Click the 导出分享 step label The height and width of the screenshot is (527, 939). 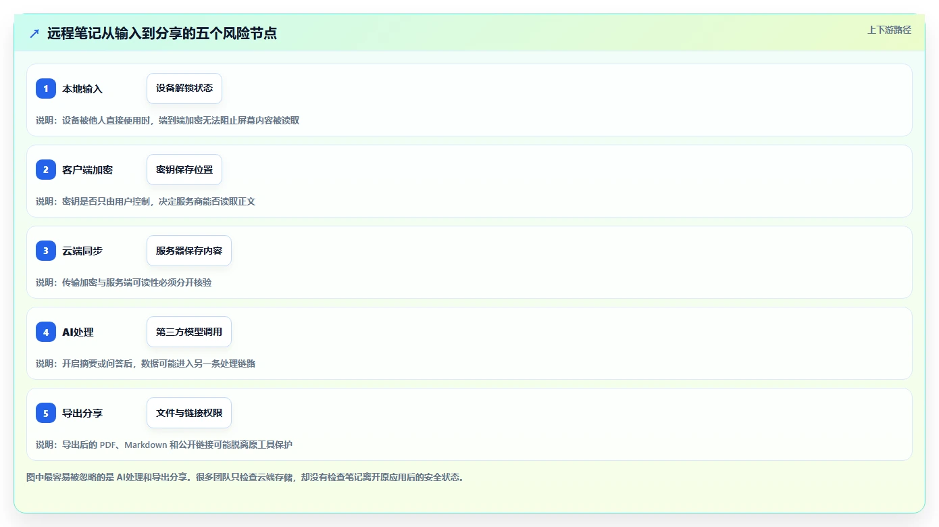[82, 413]
